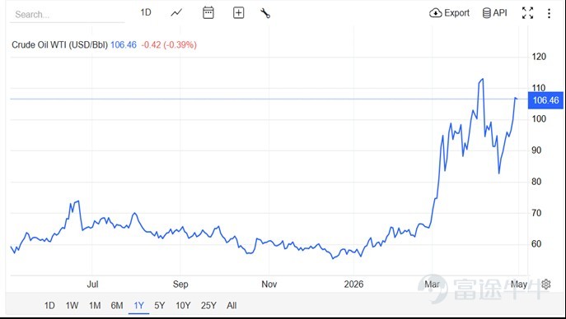Open the wrench tools icon
This screenshot has height=319, width=566.
tap(265, 13)
